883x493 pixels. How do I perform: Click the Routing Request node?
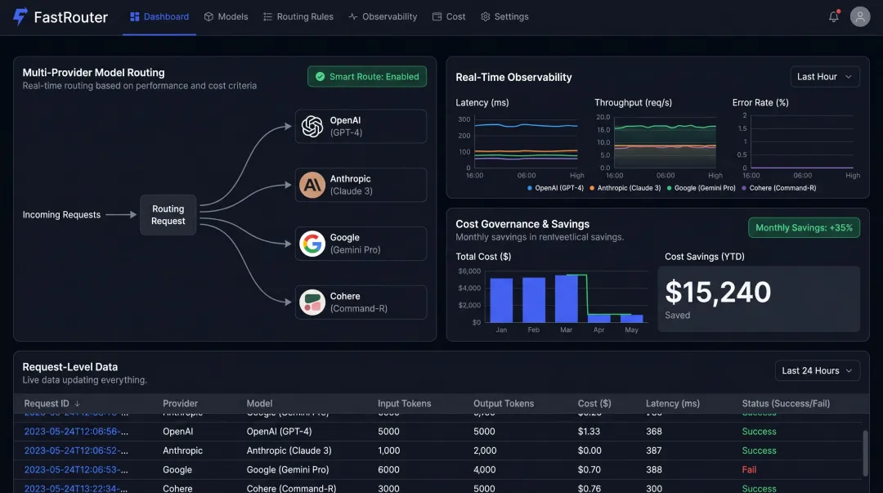(168, 215)
